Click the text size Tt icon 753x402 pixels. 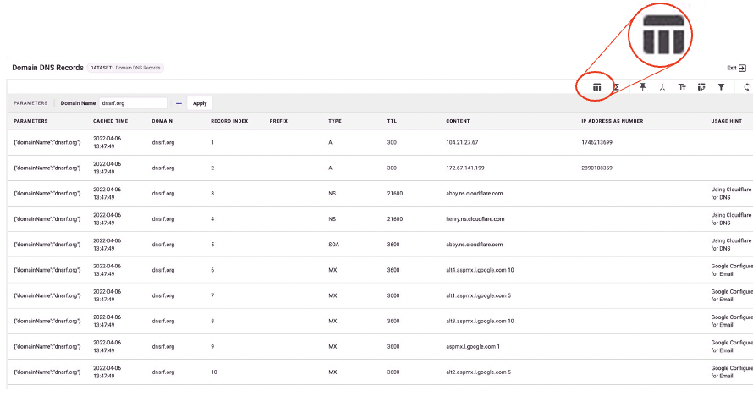682,86
